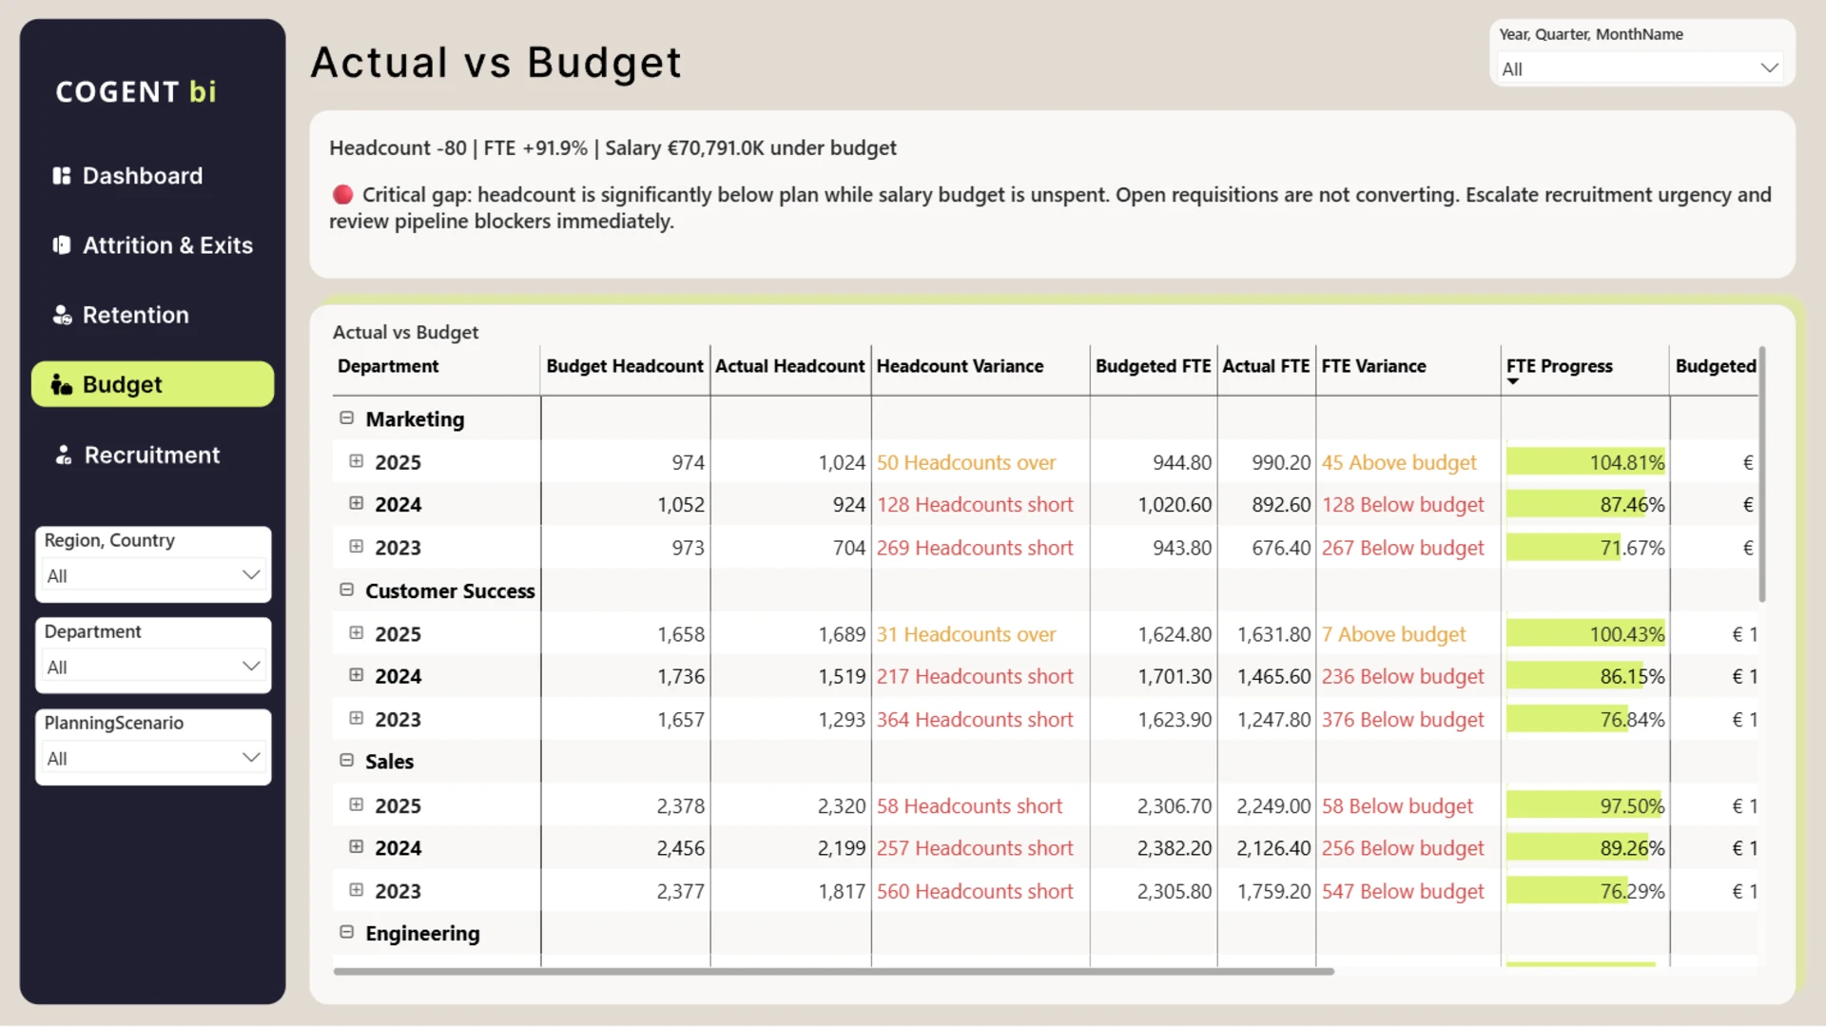Click the Attrition & Exits icon
The width and height of the screenshot is (1826, 1027).
pyautogui.click(x=62, y=245)
